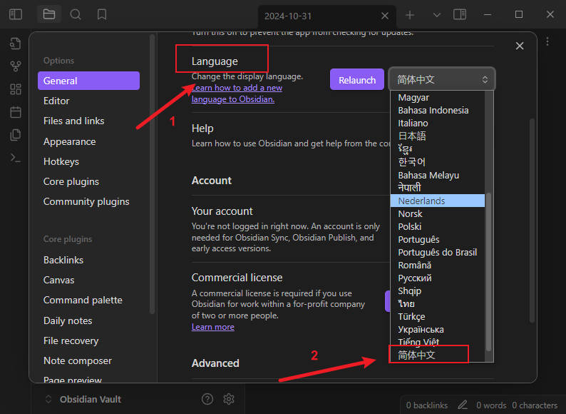Select Bahasa Indonesia language option
566x414 pixels.
click(437, 110)
